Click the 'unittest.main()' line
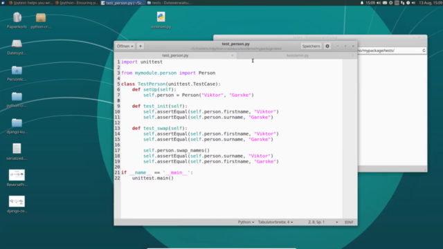 coord(153,178)
